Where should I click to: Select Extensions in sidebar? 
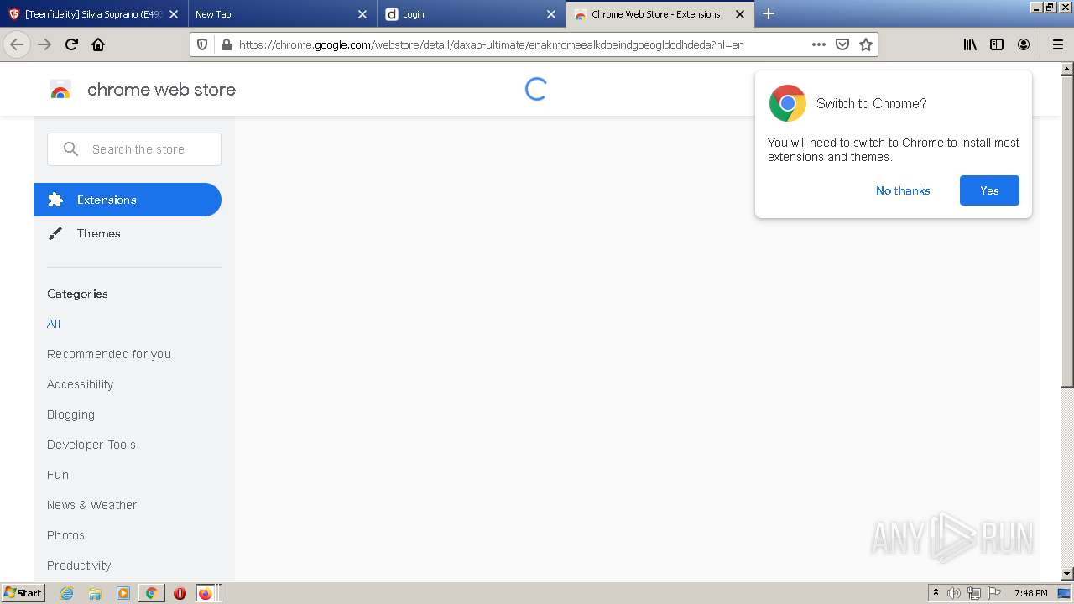point(128,200)
